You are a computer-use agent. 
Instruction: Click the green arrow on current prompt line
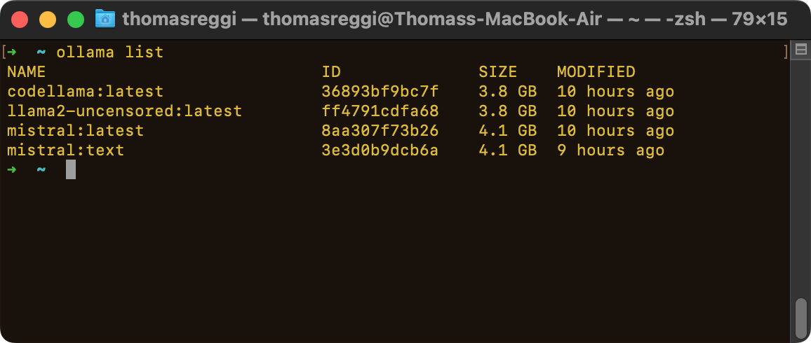click(x=12, y=169)
